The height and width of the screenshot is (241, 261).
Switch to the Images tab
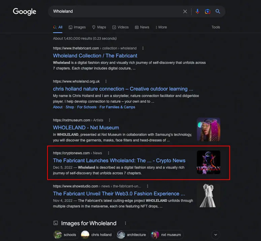click(77, 27)
